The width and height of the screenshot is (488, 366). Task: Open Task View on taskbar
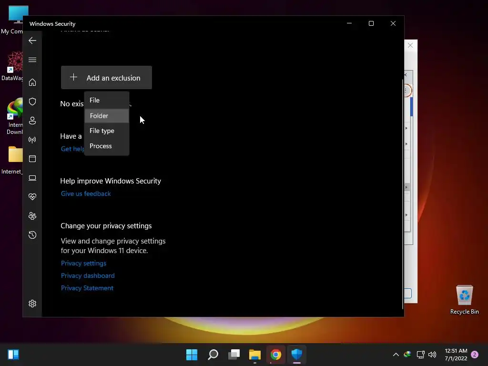[x=234, y=355]
